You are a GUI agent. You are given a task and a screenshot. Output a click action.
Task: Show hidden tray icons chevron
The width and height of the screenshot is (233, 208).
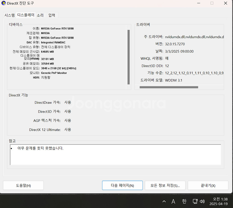(x=164, y=201)
